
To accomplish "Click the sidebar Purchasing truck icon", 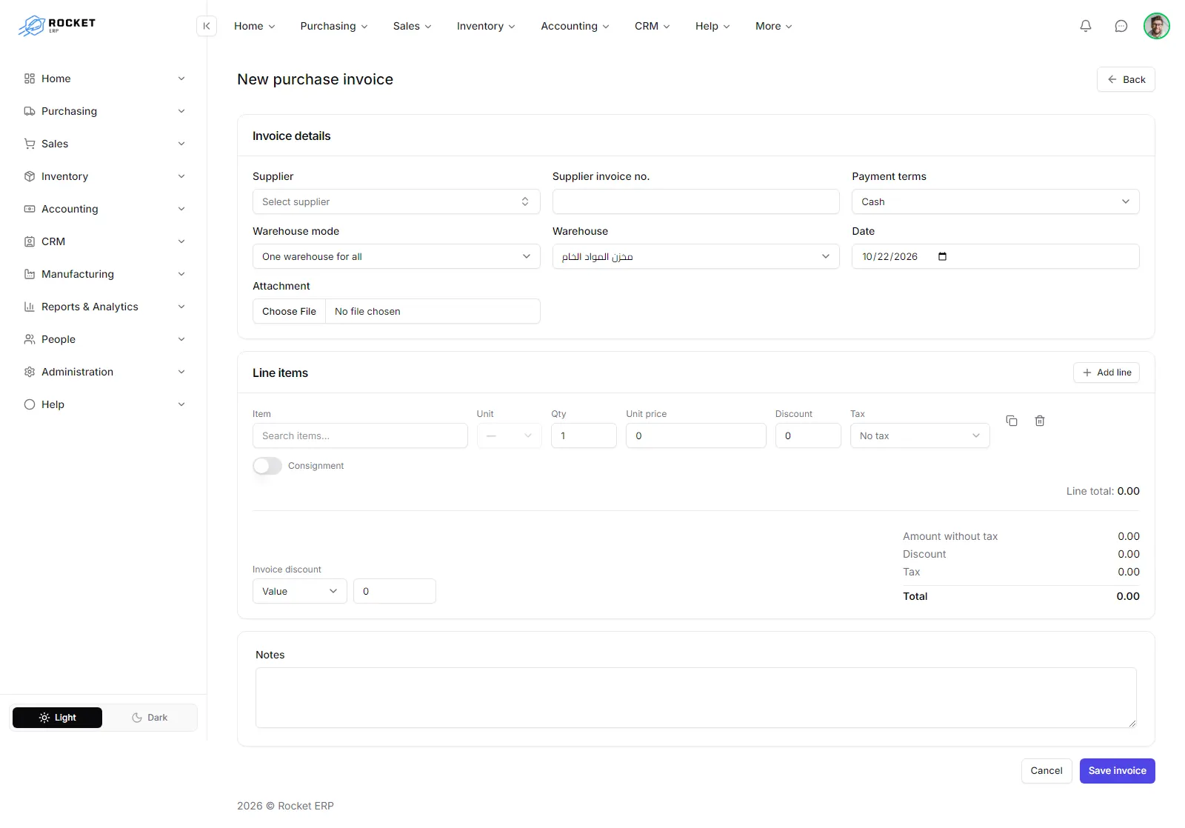I will pos(30,111).
